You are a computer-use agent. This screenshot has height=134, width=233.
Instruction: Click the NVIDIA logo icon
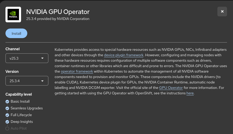[13, 15]
